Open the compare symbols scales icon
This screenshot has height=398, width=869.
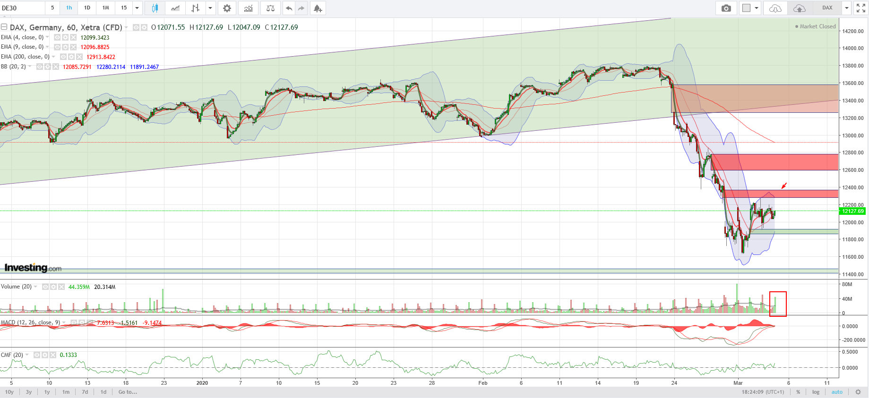click(x=270, y=8)
